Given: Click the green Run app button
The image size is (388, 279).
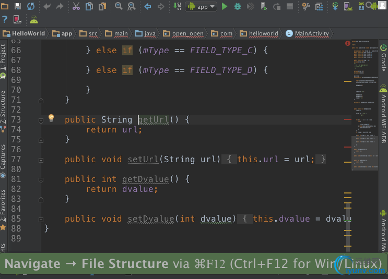Looking at the screenshot, I should click(x=225, y=6).
